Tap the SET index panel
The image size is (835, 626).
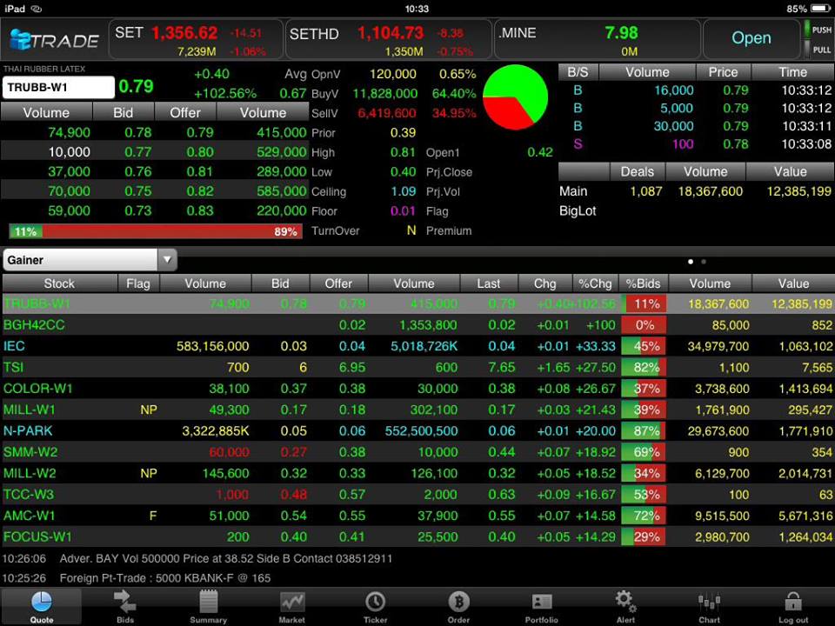pos(196,39)
